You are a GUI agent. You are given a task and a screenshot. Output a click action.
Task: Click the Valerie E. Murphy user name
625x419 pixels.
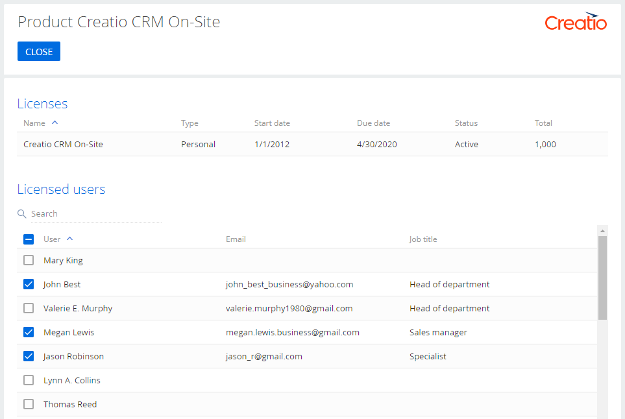(x=78, y=308)
